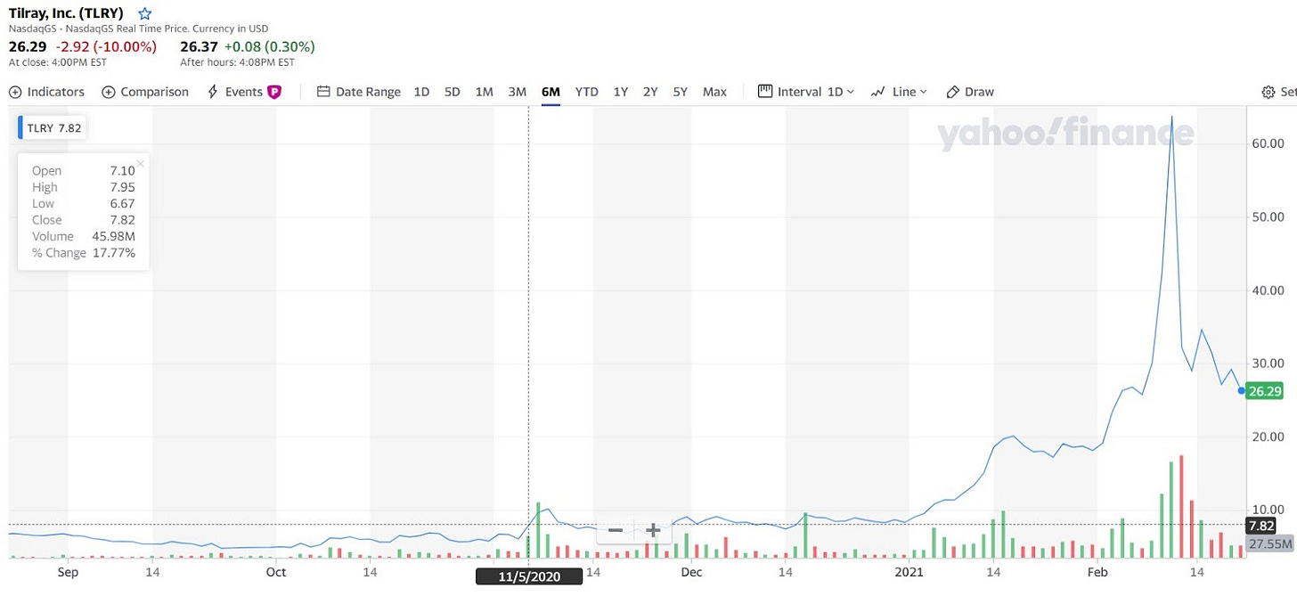Select the 6M range
Screen dimensions: 1297x596
(x=551, y=92)
